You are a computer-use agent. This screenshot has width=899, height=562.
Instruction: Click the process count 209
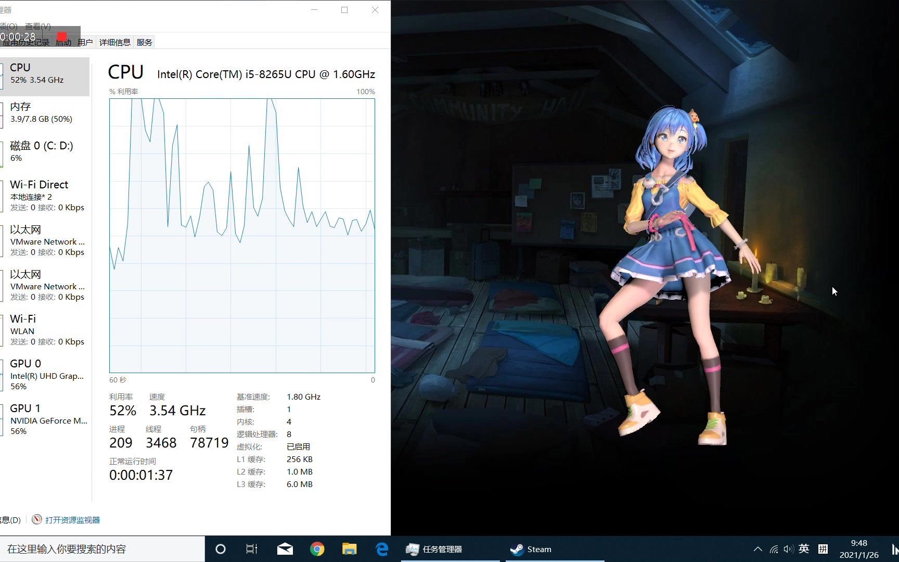pos(121,443)
